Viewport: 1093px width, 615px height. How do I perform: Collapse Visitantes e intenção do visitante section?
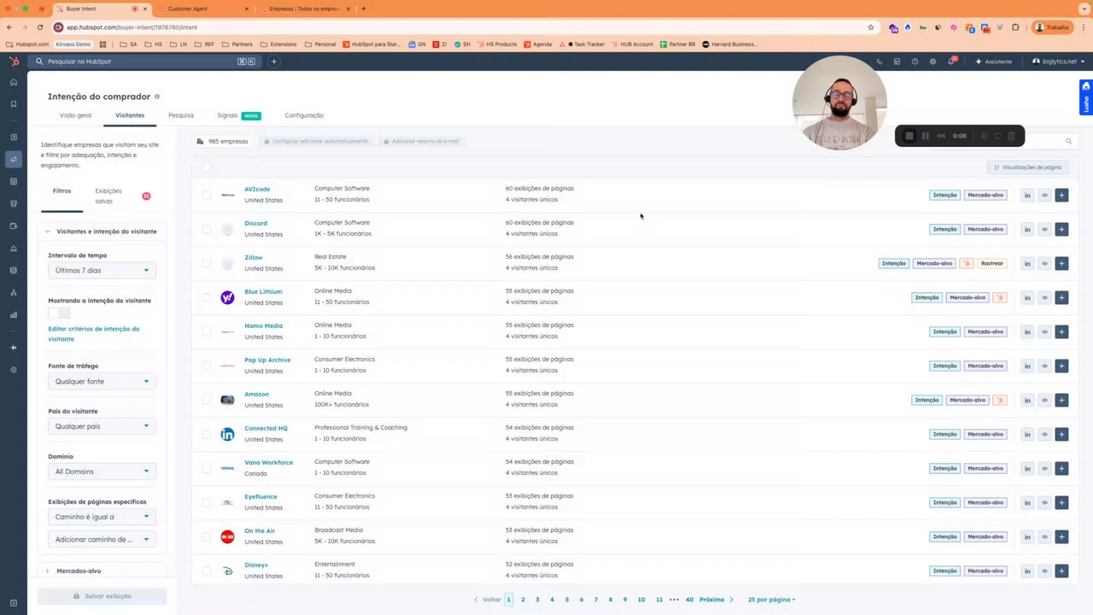(102, 231)
